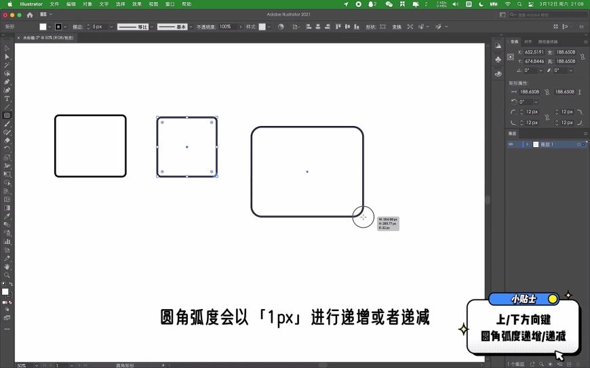Click the Spotlight search icon in menu bar
Viewport: 590px width, 368px height.
pos(519,4)
